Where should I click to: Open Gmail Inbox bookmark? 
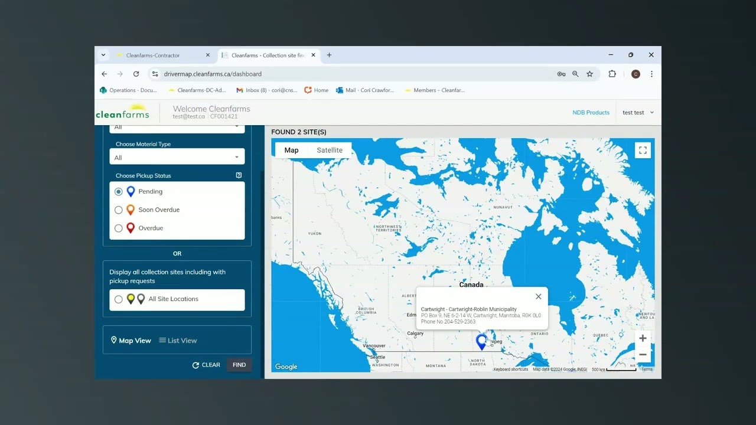click(266, 90)
